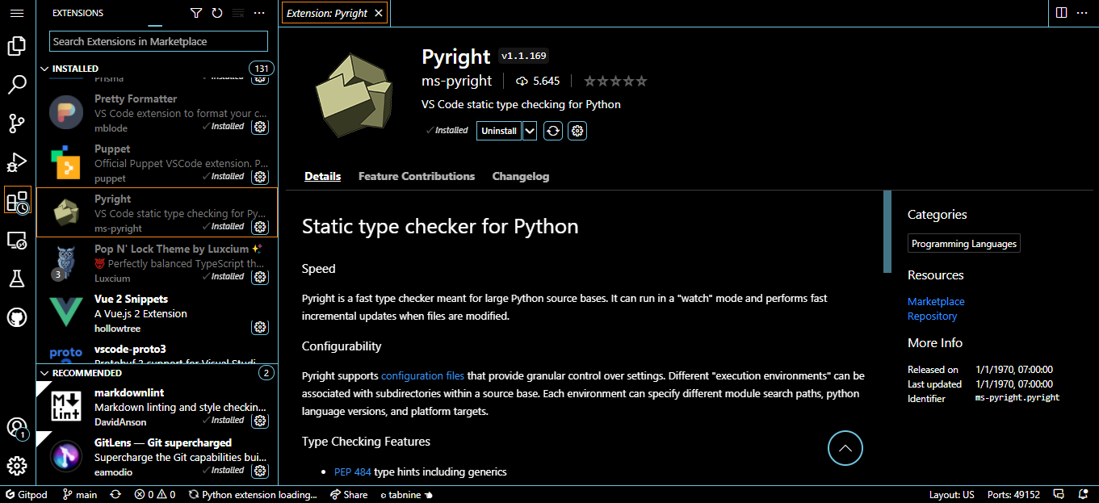Select Vue 2 Snippets extension
Viewport: 1099px width, 503px height.
[157, 312]
